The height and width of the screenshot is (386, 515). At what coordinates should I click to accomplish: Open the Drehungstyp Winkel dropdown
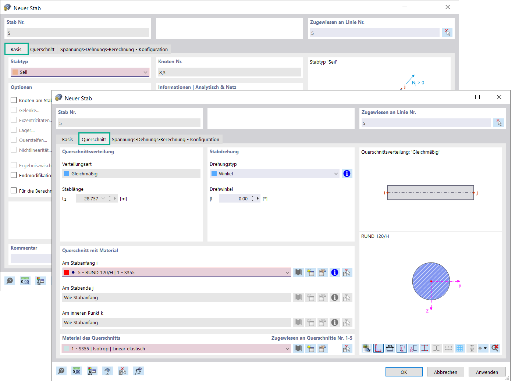pyautogui.click(x=336, y=174)
